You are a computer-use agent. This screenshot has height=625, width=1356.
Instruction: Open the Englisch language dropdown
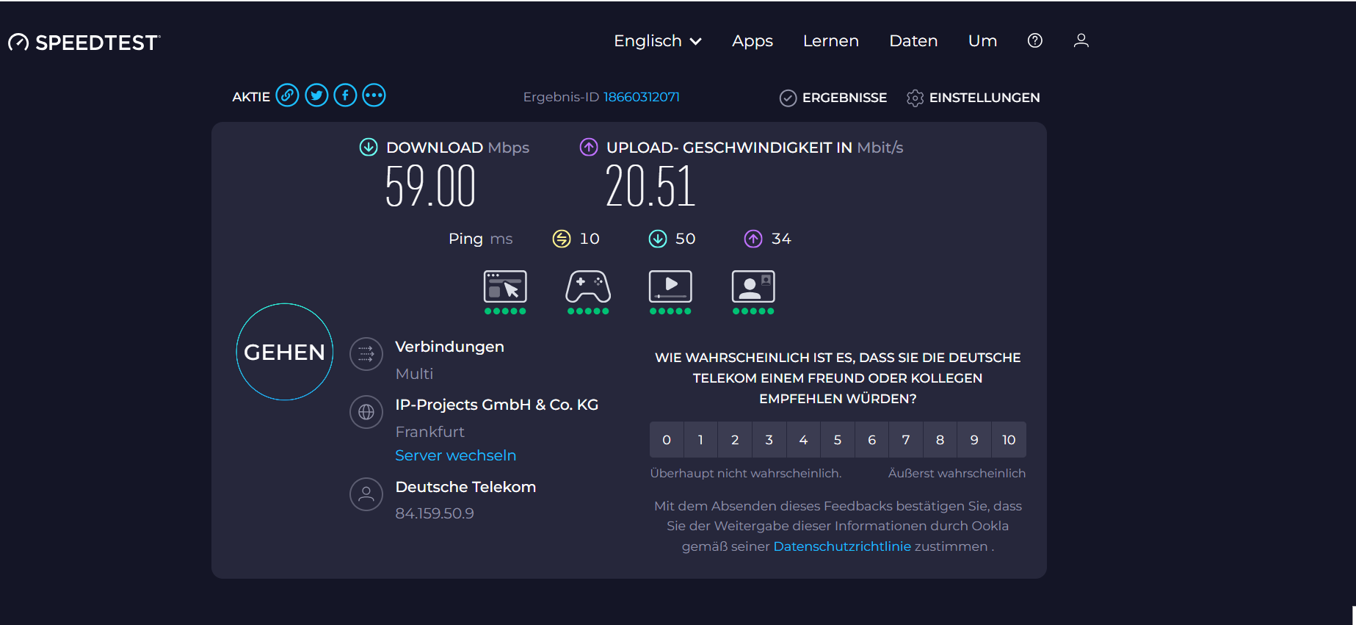pyautogui.click(x=658, y=41)
